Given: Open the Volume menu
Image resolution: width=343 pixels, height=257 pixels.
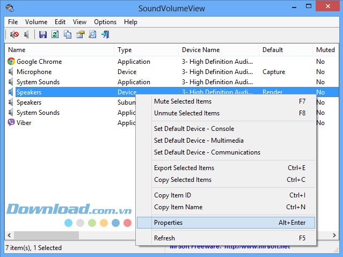Looking at the screenshot, I should [x=36, y=22].
